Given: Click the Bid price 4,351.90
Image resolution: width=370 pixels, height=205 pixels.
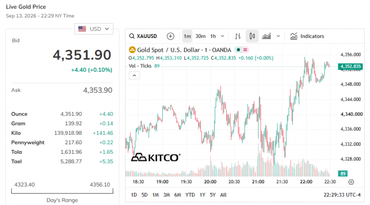Looking at the screenshot, I should 82,55.
